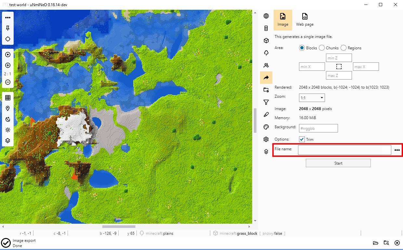Open the three-dot menu at top left

point(8,18)
